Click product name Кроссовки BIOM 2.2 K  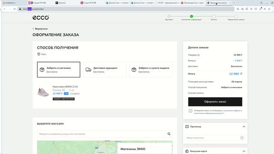pos(65,86)
